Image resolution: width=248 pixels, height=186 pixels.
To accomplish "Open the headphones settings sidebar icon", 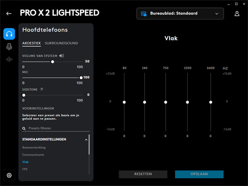I will [x=9, y=34].
